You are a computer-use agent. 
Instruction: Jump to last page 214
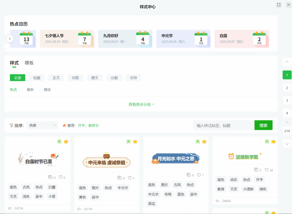(x=287, y=131)
